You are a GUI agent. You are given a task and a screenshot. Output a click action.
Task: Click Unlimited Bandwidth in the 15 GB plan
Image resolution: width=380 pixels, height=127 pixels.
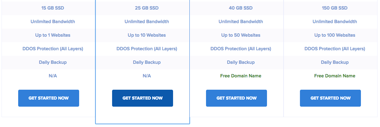click(53, 22)
